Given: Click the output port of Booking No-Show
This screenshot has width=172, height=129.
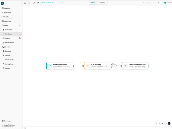Looking at the screenshot, I should (x=73, y=66).
